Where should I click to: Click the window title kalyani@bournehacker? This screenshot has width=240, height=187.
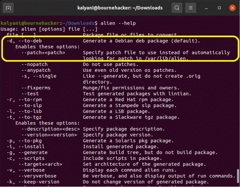point(120,8)
